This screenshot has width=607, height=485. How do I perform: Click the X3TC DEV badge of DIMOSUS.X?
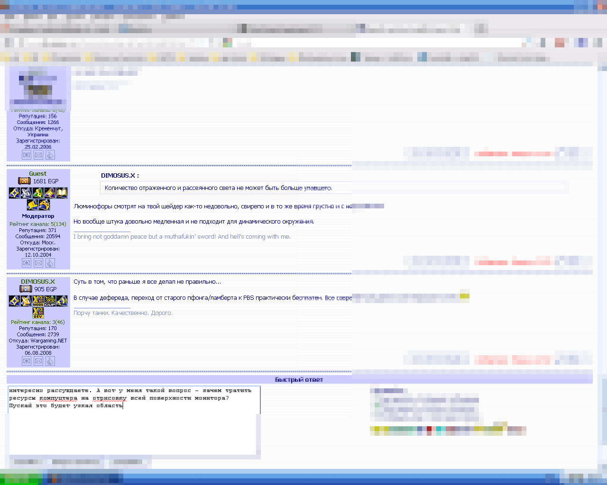38,313
